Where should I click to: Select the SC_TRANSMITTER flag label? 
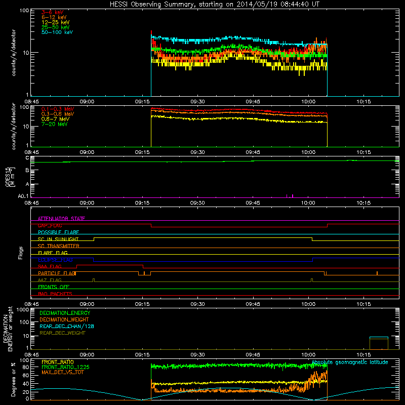click(58, 246)
